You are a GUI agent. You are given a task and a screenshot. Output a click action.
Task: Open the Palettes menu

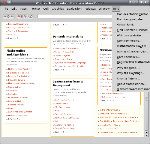(x=90, y=9)
